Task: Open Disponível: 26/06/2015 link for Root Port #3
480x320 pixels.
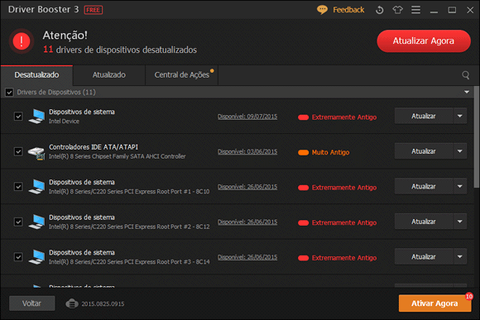Action: [247, 257]
